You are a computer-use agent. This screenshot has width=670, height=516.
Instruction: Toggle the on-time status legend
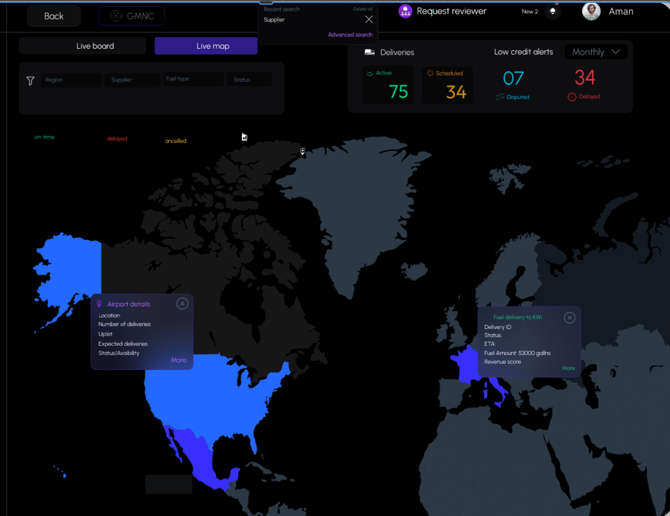[x=44, y=137]
